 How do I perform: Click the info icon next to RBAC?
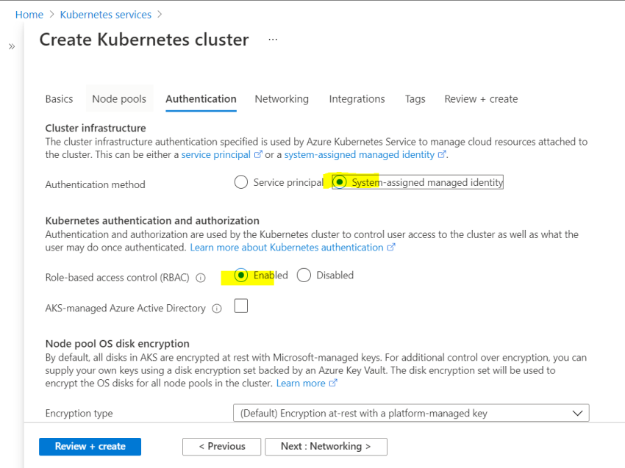click(x=201, y=276)
